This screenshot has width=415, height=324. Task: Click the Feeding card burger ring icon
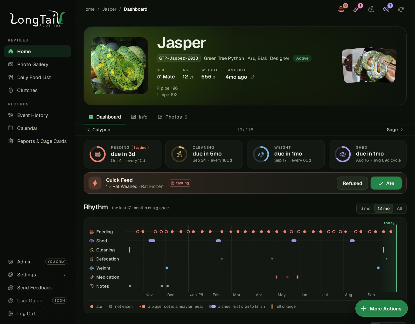click(98, 154)
